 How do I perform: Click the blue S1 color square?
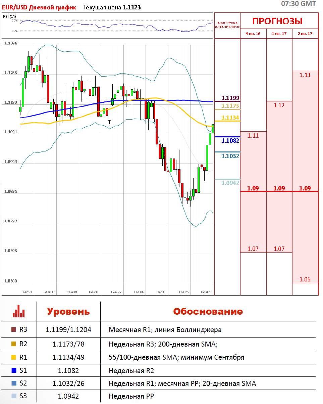pyautogui.click(x=14, y=371)
